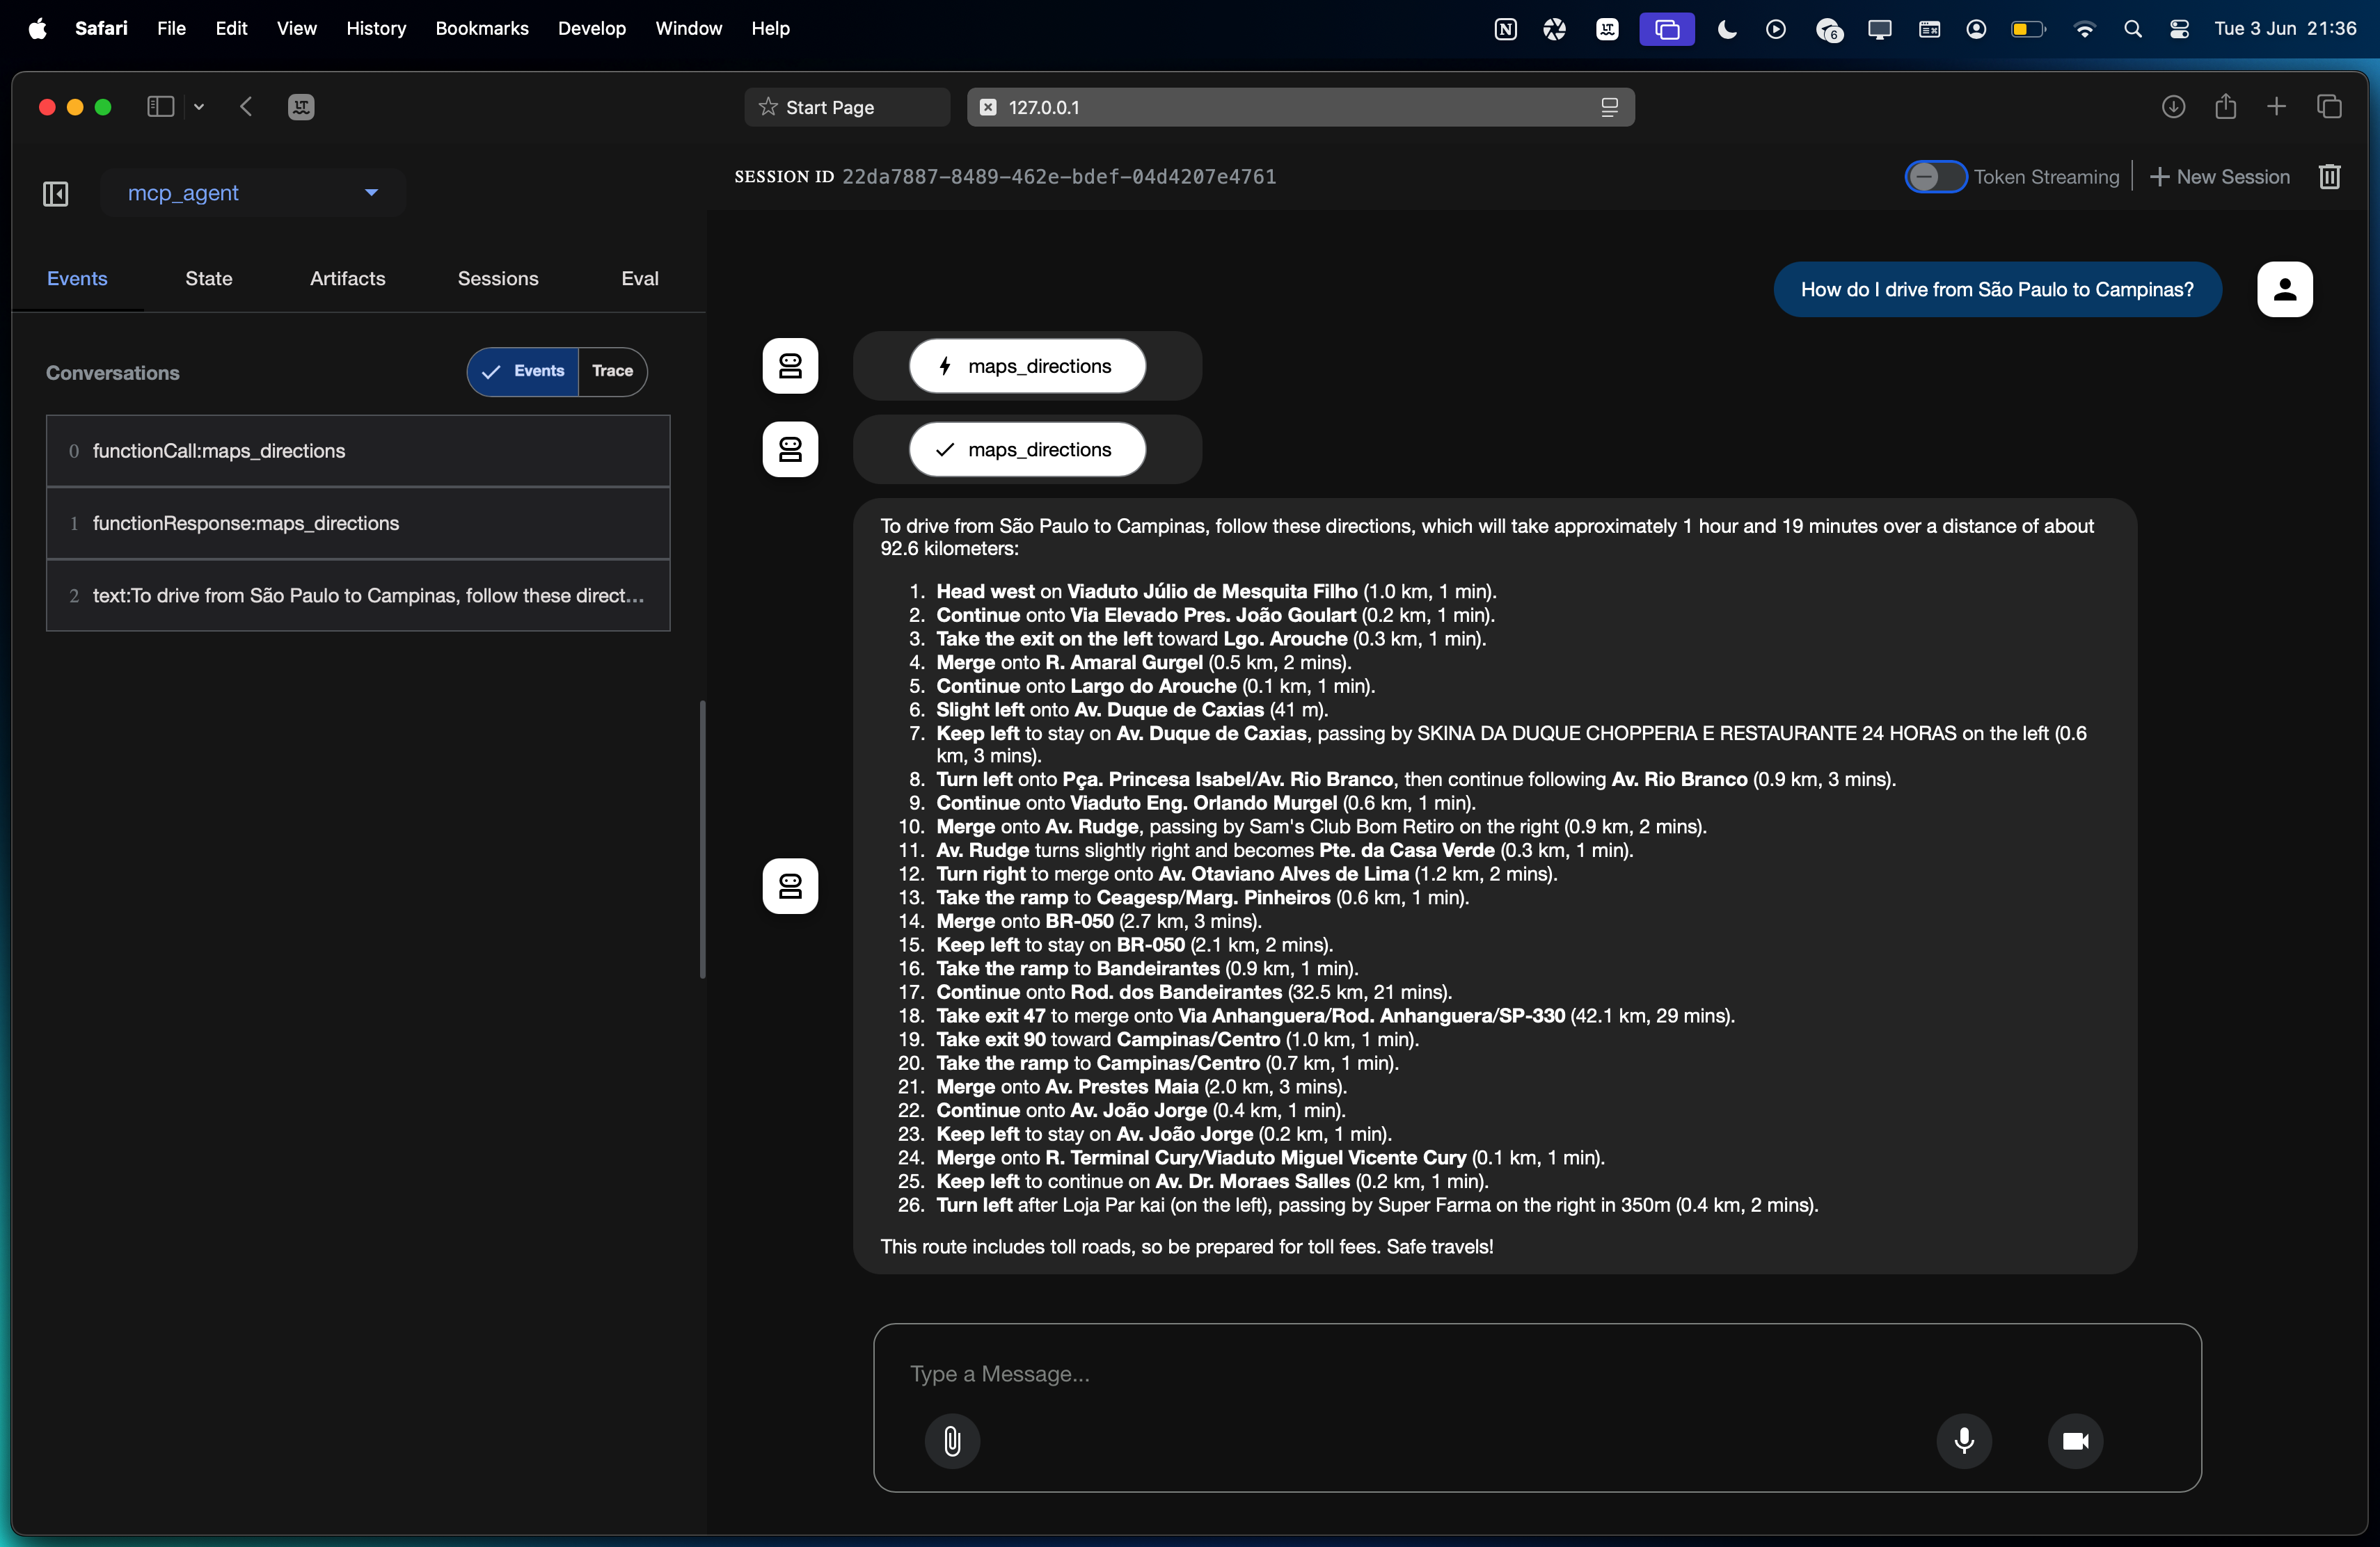The image size is (2380, 1547).
Task: Click the paperclip attach file icon
Action: 951,1440
